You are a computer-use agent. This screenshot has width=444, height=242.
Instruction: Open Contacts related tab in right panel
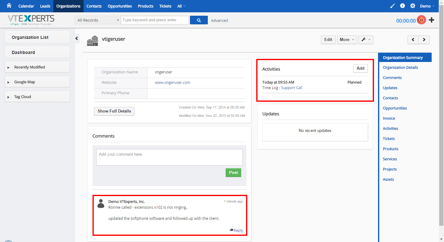pos(390,98)
